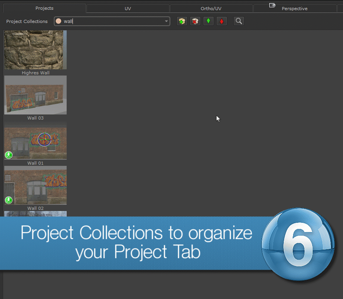Select the Projects tab

pyautogui.click(x=44, y=8)
